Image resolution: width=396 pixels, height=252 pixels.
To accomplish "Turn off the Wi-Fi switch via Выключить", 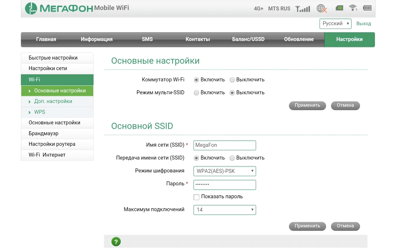I will coord(232,80).
